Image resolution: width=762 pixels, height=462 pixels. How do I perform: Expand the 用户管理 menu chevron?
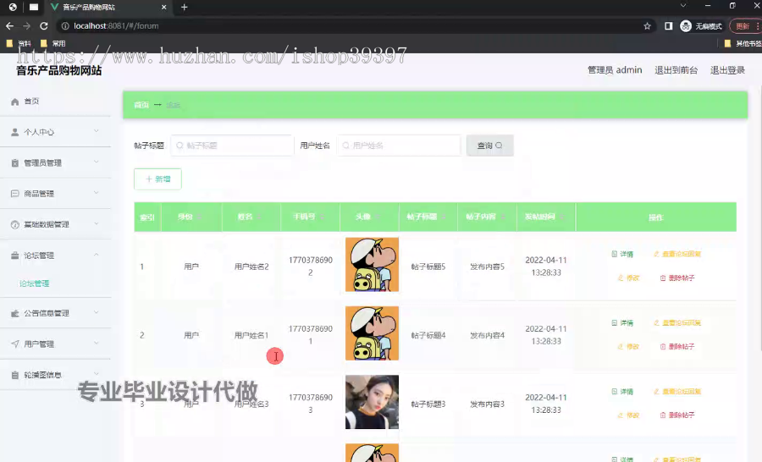(97, 343)
